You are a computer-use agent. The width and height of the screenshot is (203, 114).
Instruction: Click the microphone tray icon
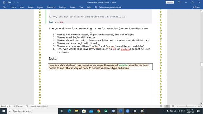pos(168,111)
